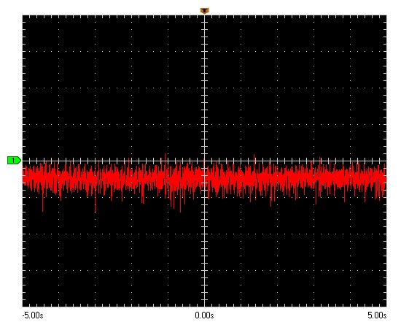The height and width of the screenshot is (322, 409).
Task: Click the -5.00s time axis label
Action: [x=33, y=315]
